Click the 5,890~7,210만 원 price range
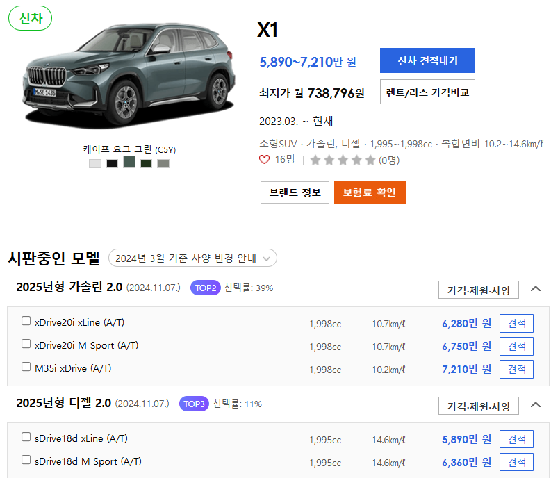Image resolution: width=560 pixels, height=478 pixels. pyautogui.click(x=308, y=62)
